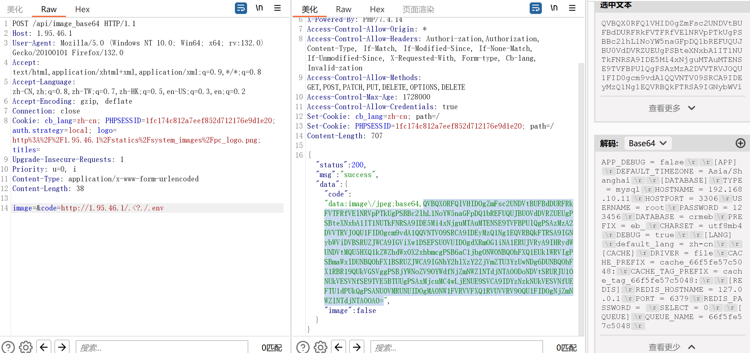The width and height of the screenshot is (750, 353).
Task: Switch response panel to the Raw tab
Action: 343,9
